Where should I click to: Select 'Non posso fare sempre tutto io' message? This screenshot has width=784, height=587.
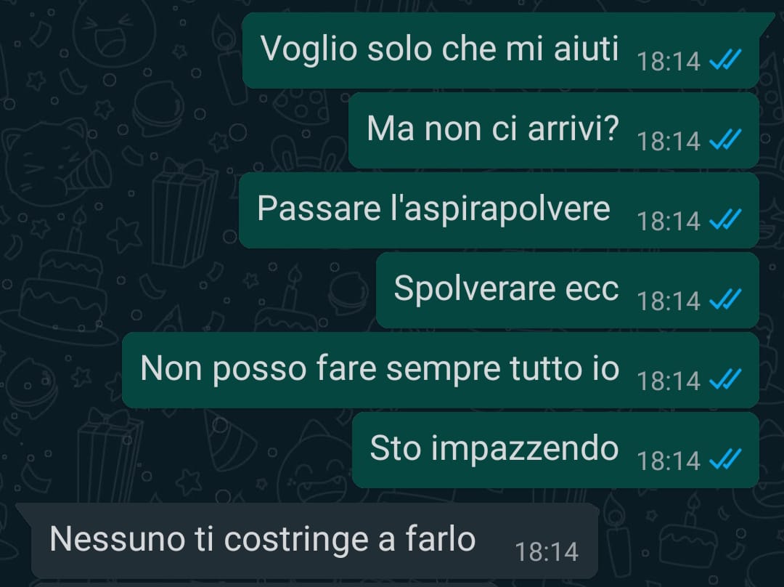[x=441, y=370]
